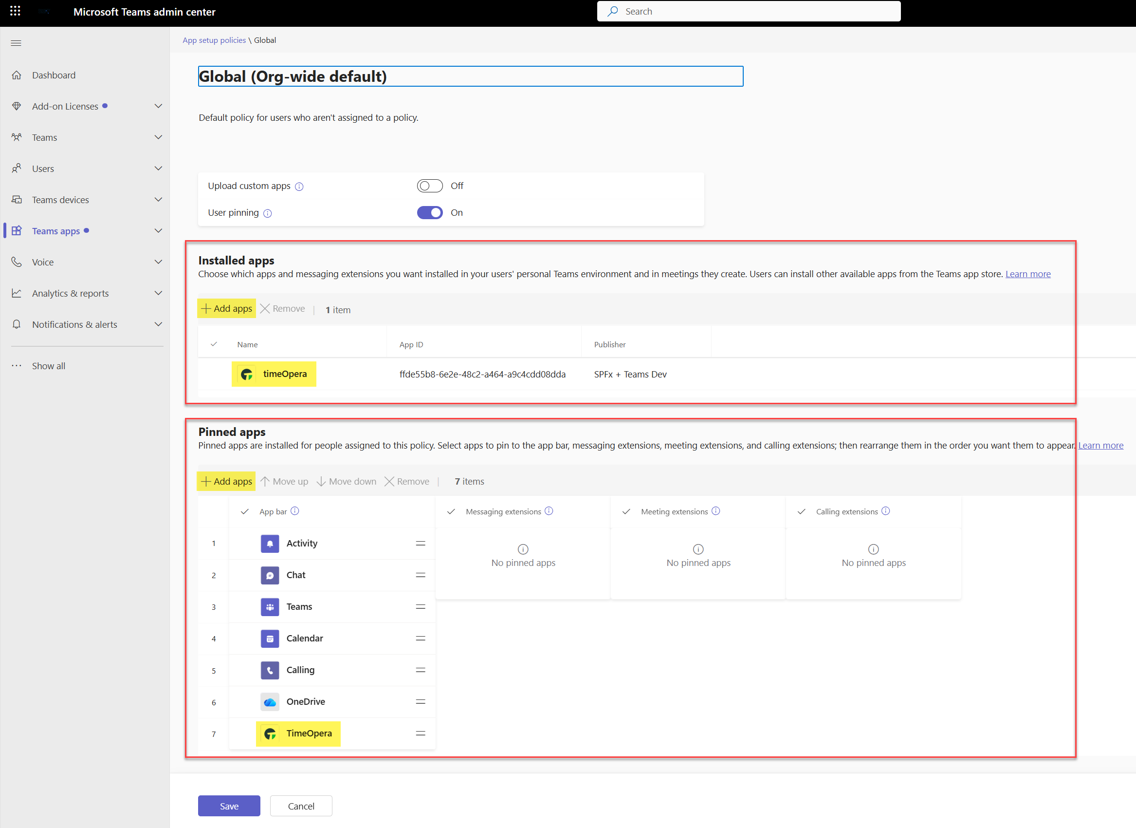Click the info icon next to Messaging extensions
Screen dimensions: 1136x828
pyautogui.click(x=549, y=511)
